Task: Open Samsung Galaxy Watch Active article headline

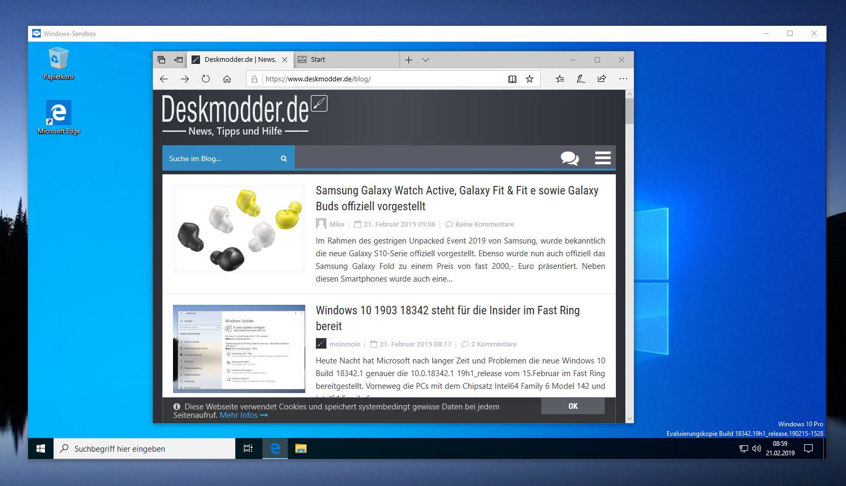Action: pyautogui.click(x=457, y=198)
